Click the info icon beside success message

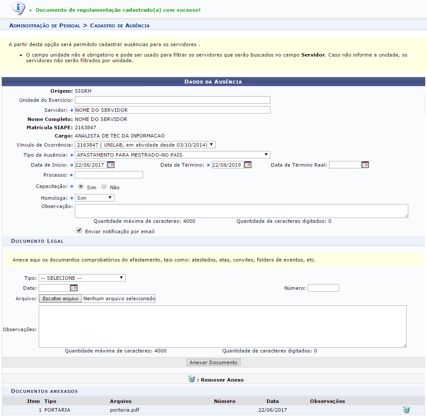pos(18,8)
